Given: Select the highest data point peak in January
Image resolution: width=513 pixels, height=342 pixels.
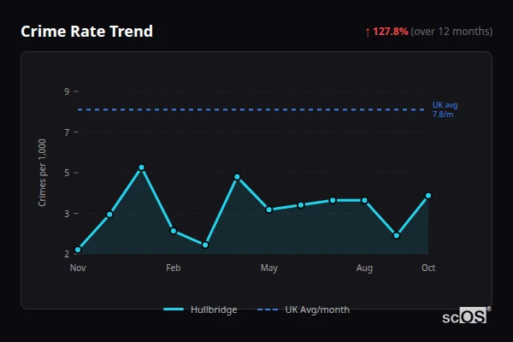Looking at the screenshot, I should pyautogui.click(x=141, y=168).
